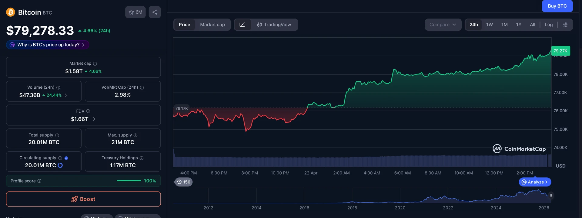Click Circulating supply info icon
The width and height of the screenshot is (582, 218).
tap(60, 158)
